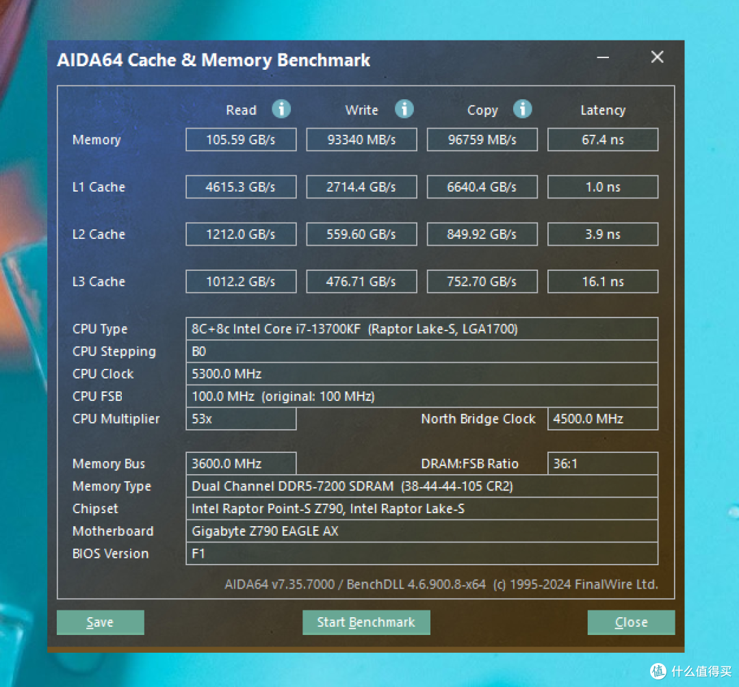Select Memory copy value 96759 MB/s
Viewport: 739px width, 687px height.
pyautogui.click(x=482, y=140)
